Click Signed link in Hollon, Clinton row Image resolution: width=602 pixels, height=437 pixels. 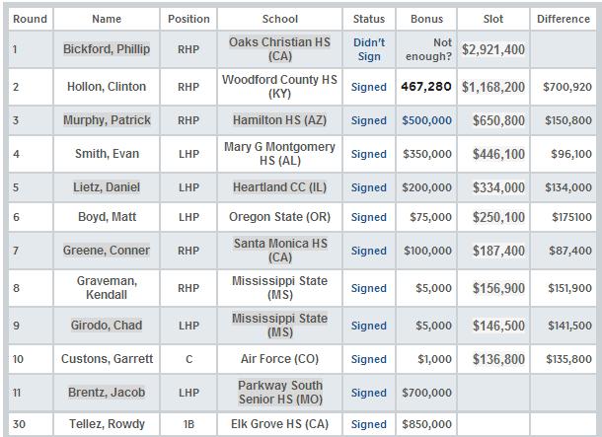pos(369,87)
